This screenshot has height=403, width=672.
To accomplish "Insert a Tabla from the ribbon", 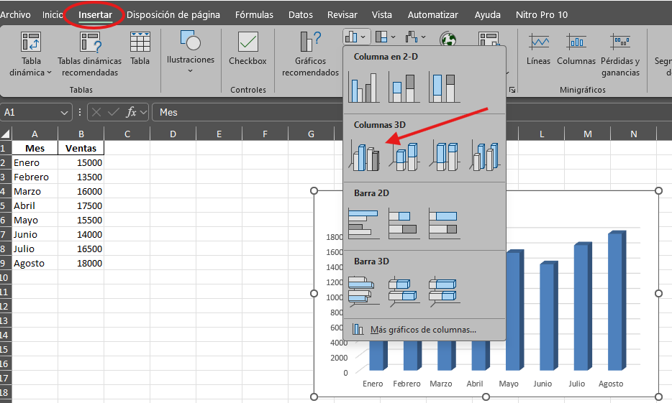I will 140,48.
